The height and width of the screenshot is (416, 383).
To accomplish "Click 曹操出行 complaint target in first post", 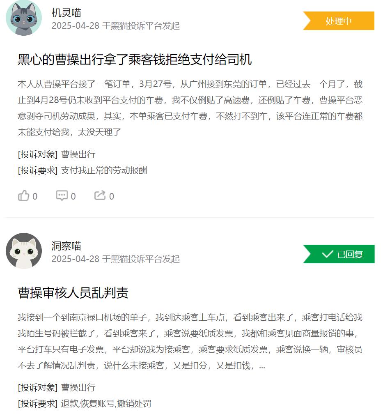I will click(78, 154).
